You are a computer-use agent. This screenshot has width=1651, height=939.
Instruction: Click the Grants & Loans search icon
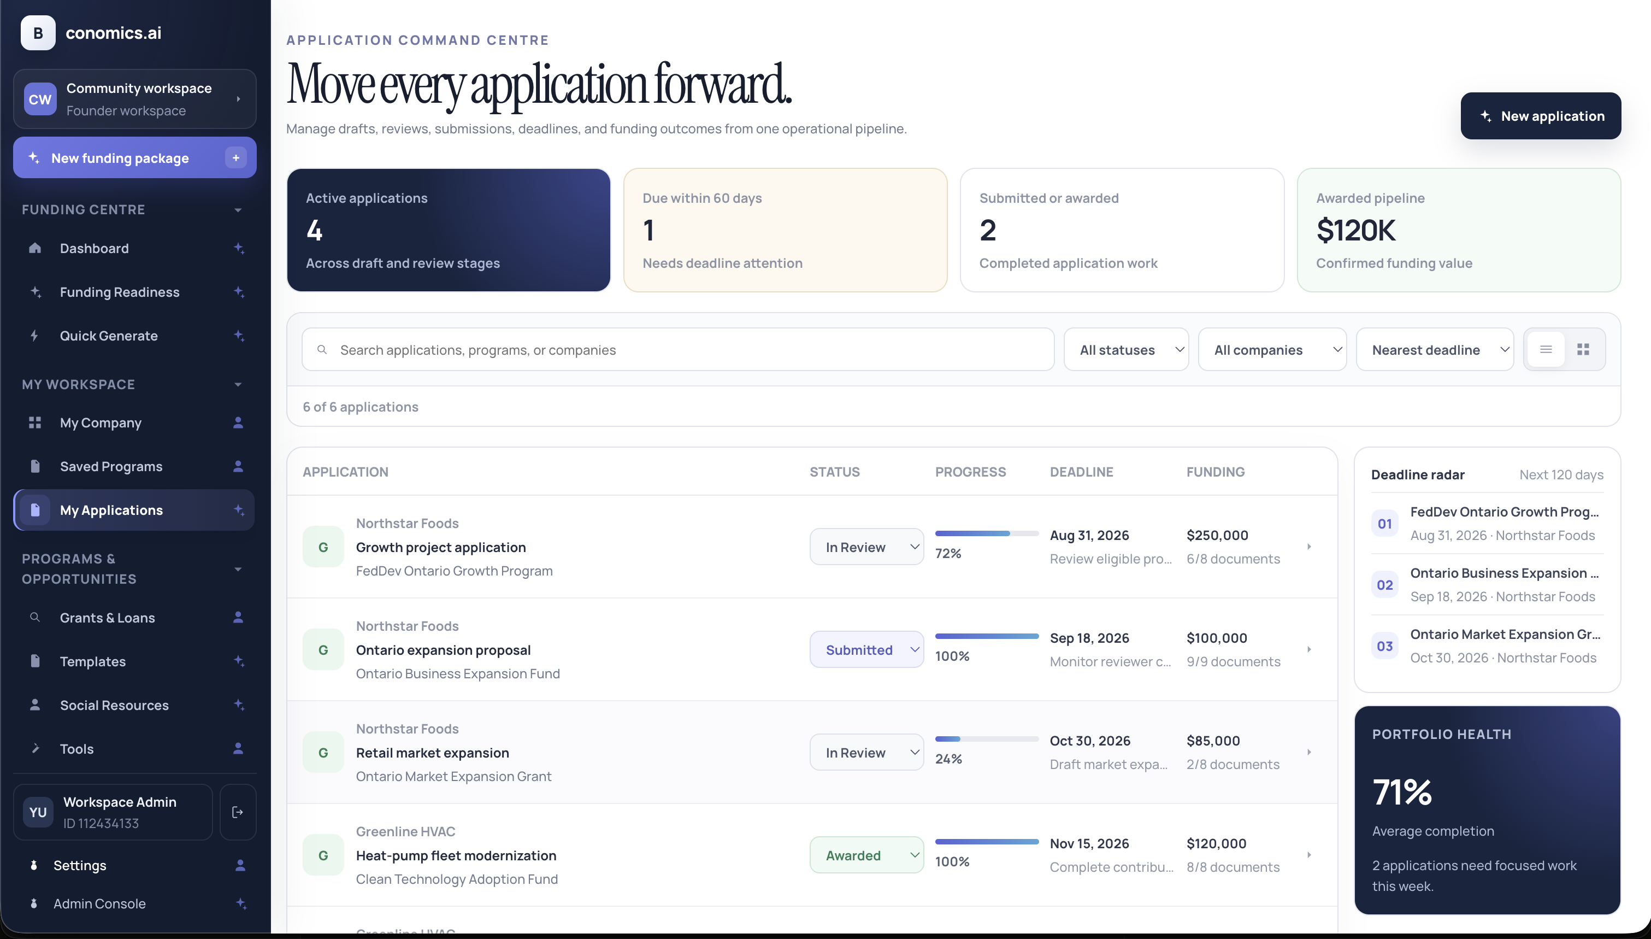pyautogui.click(x=35, y=618)
